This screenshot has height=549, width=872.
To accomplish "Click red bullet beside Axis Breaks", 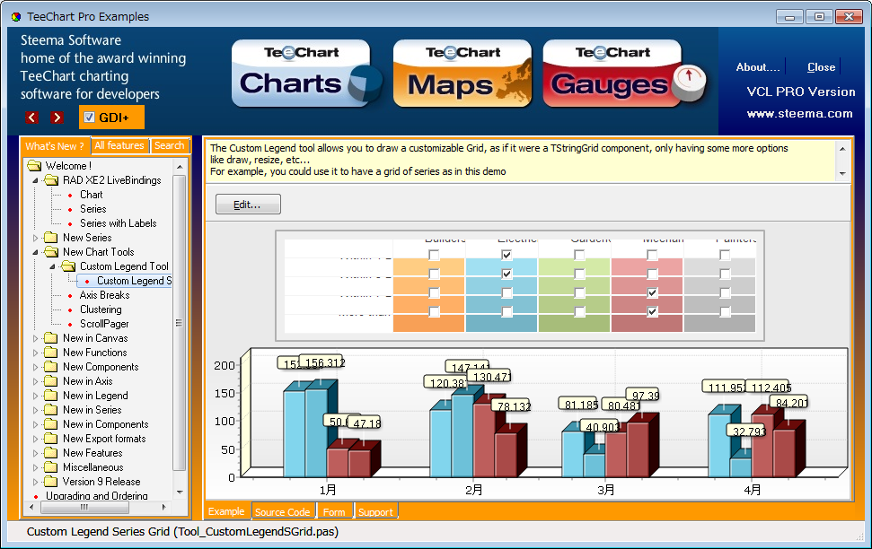I will [70, 296].
